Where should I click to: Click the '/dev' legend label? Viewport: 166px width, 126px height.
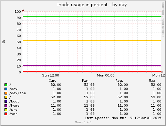pos(13,89)
